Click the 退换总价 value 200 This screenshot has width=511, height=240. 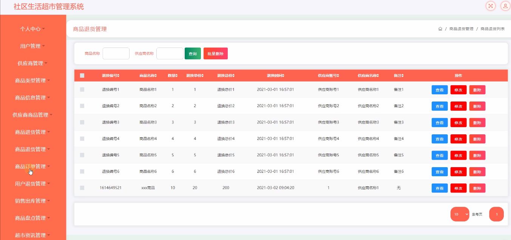(x=226, y=188)
